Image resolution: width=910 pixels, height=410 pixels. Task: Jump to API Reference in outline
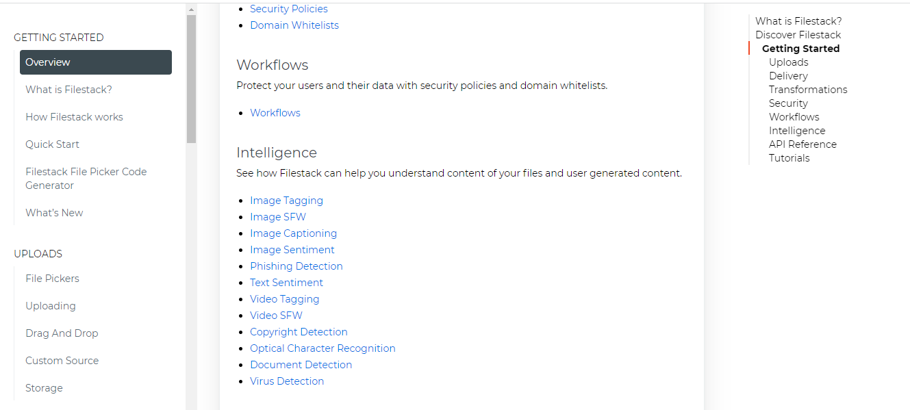coord(802,144)
